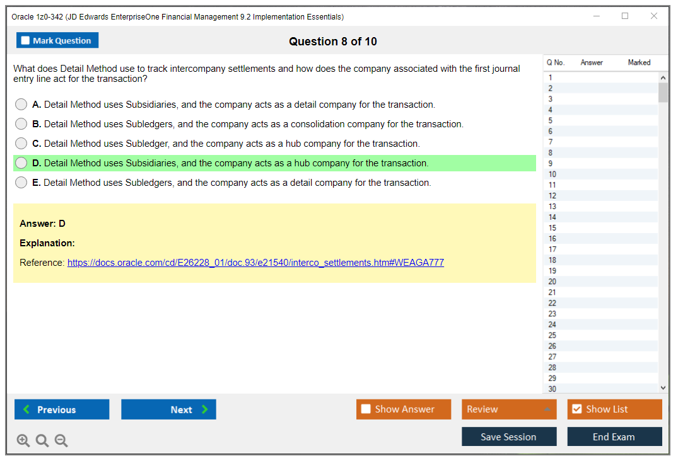Image resolution: width=678 pixels, height=463 pixels.
Task: Click the zoom reset magnifier icon
Action: [42, 441]
